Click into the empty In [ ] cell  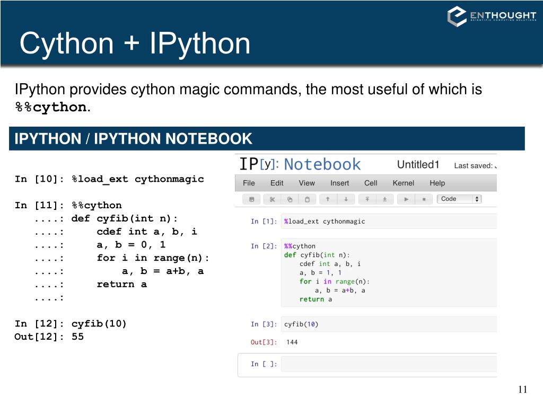click(x=389, y=364)
